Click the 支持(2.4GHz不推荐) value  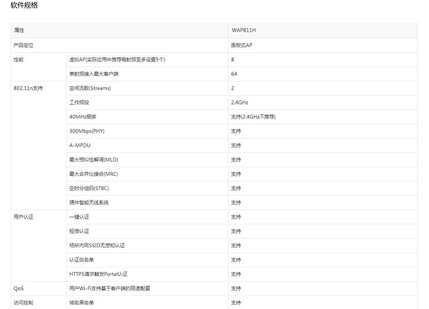click(x=323, y=117)
